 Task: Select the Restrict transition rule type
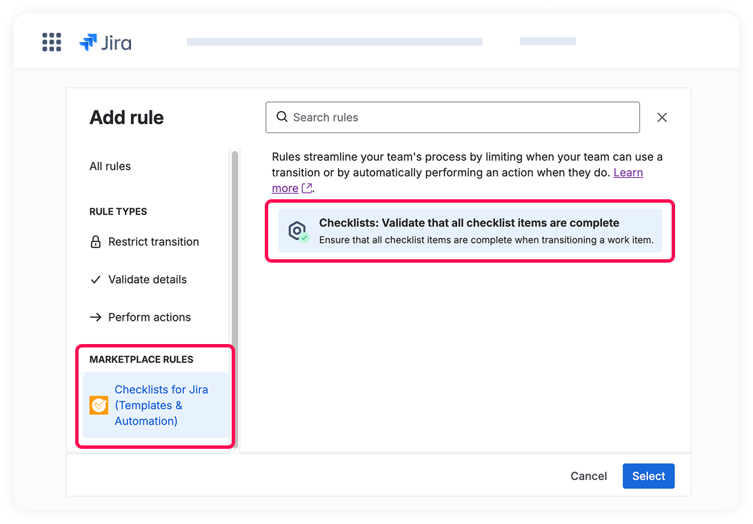153,242
